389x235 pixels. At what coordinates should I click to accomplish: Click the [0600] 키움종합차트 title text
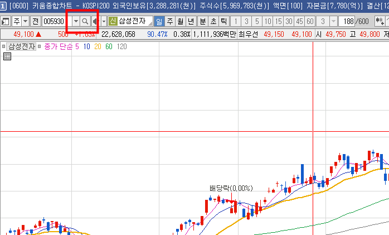click(x=41, y=6)
